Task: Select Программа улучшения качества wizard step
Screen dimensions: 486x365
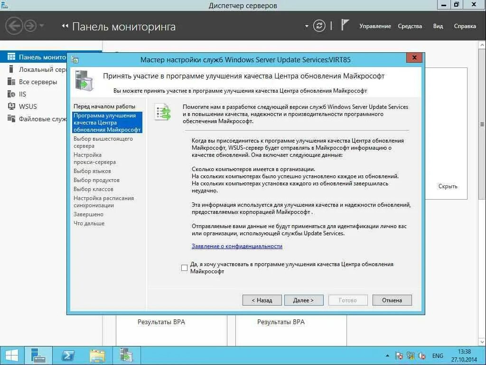Action: pyautogui.click(x=107, y=123)
